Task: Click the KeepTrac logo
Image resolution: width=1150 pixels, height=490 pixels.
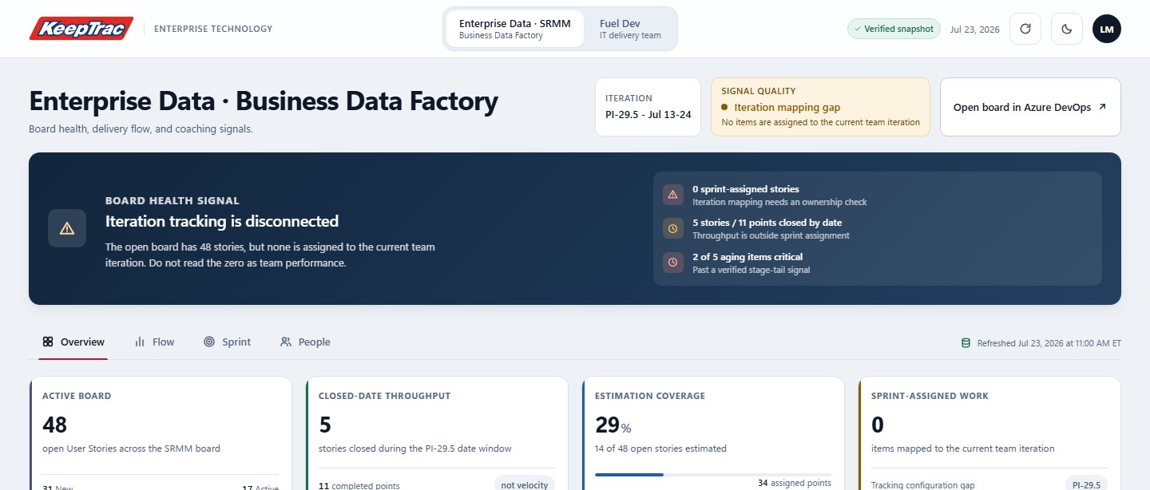Action: [x=81, y=29]
